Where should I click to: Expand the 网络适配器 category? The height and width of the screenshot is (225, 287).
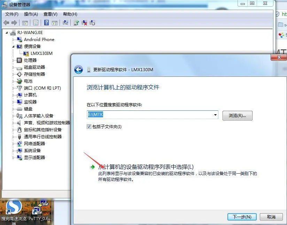tap(14, 143)
